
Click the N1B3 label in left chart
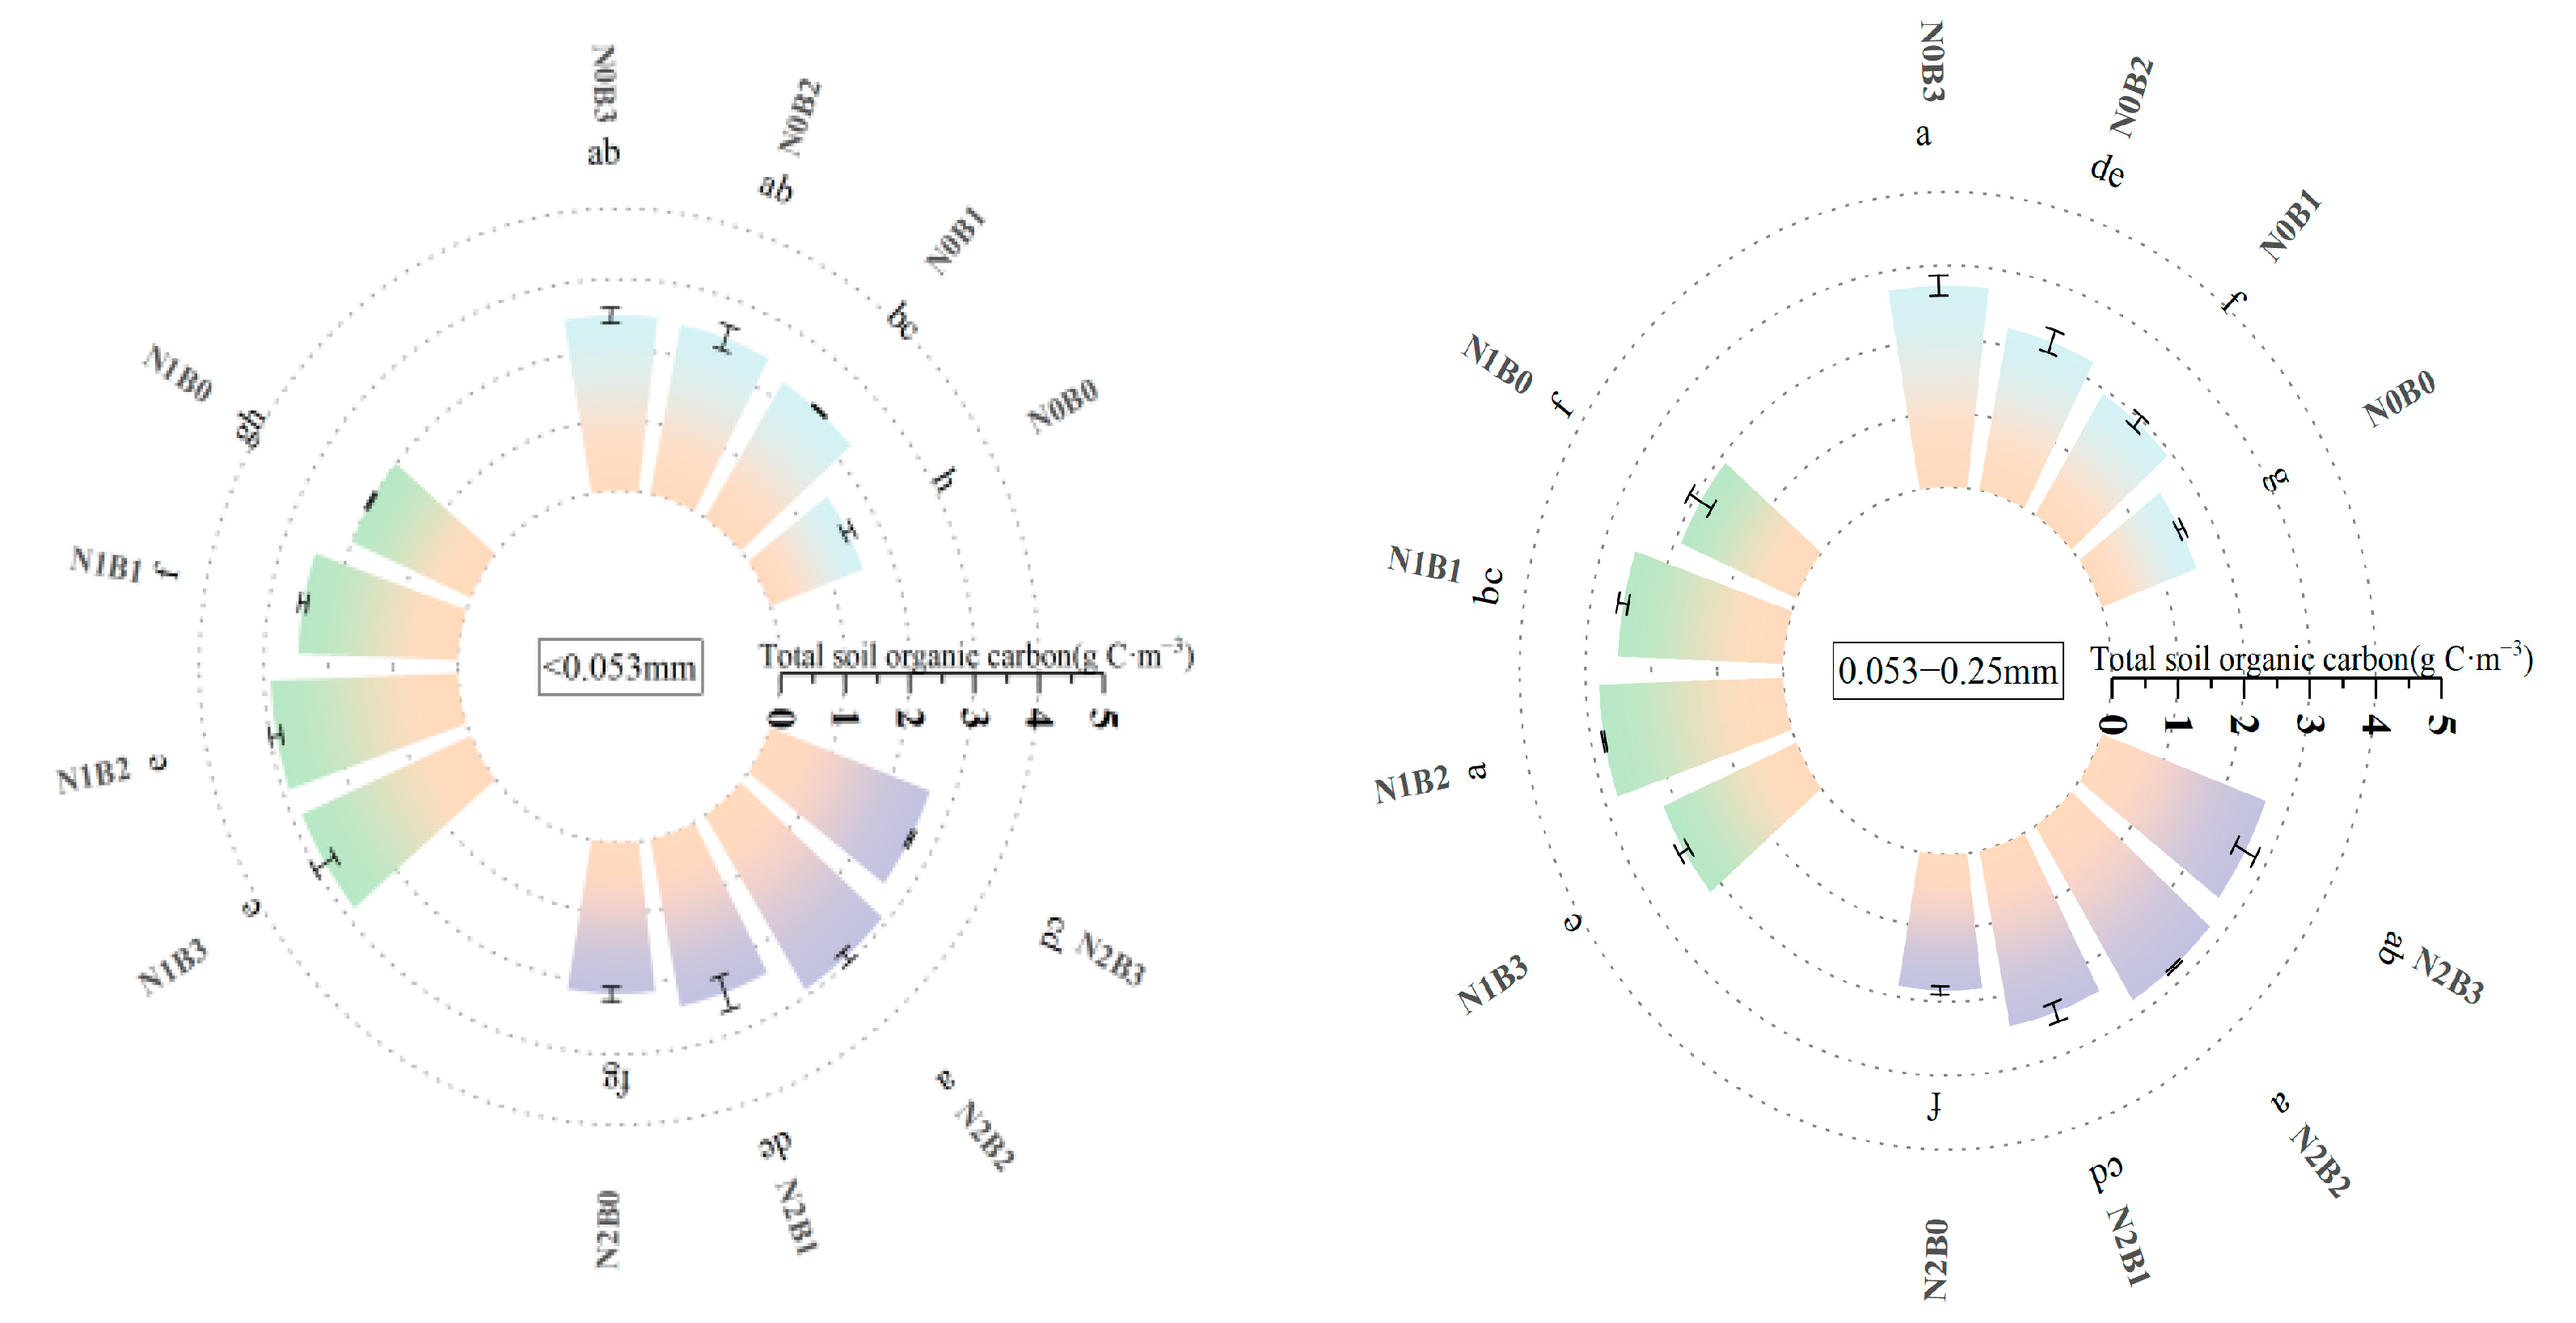173,967
